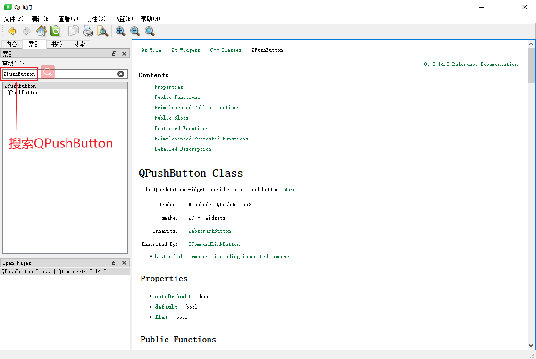Jump to Protected Functions in Contents

pos(181,128)
